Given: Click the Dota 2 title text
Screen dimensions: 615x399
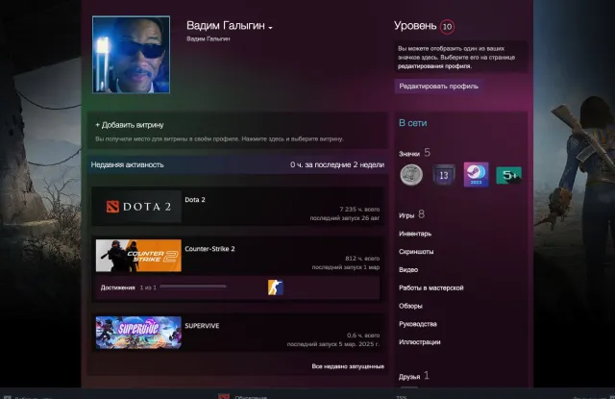Looking at the screenshot, I should tap(195, 200).
